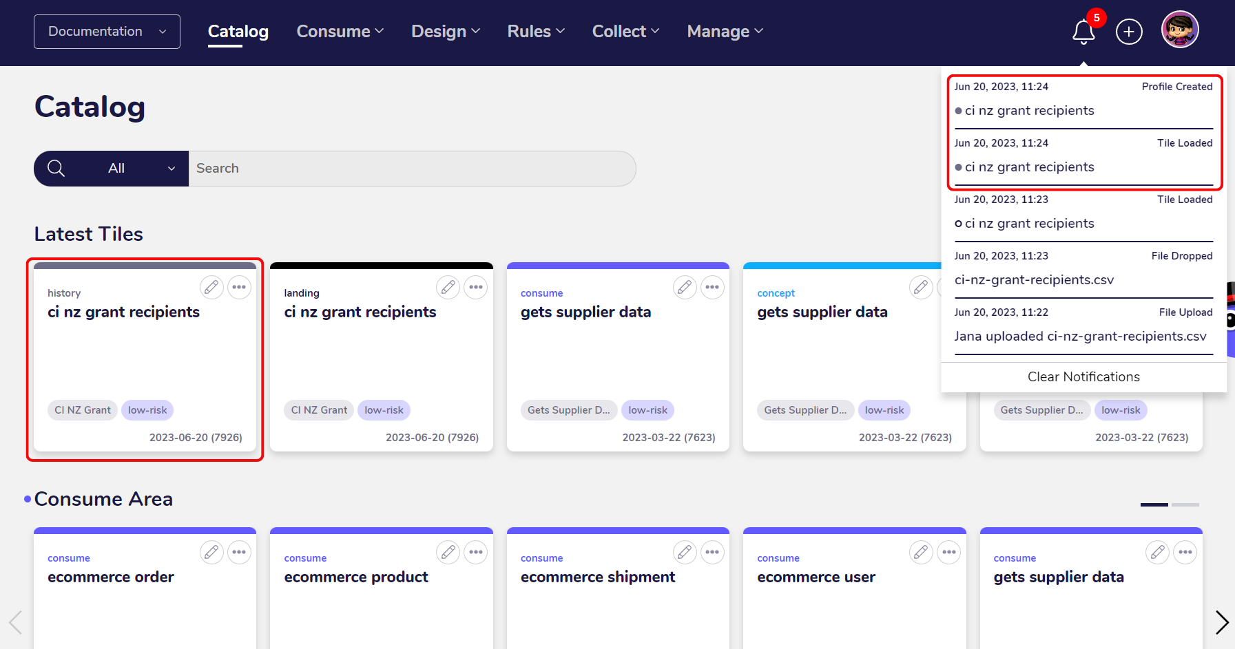The image size is (1235, 649).
Task: Click the search magnifier icon
Action: 56,169
